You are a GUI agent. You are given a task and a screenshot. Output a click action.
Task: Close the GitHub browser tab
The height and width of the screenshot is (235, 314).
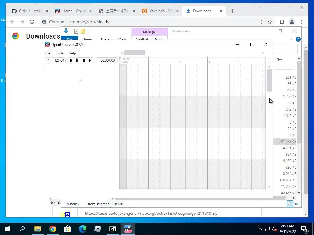click(x=47, y=11)
